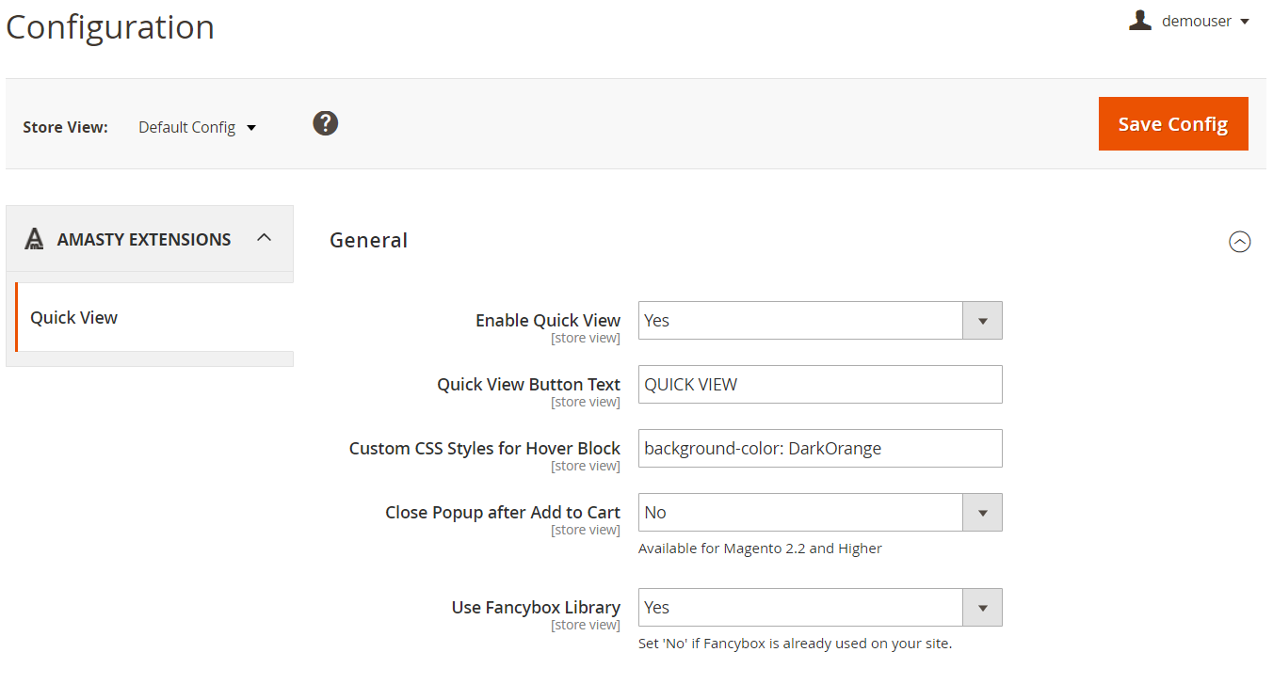Click the Configuration page title
The image size is (1273, 684).
point(110,27)
